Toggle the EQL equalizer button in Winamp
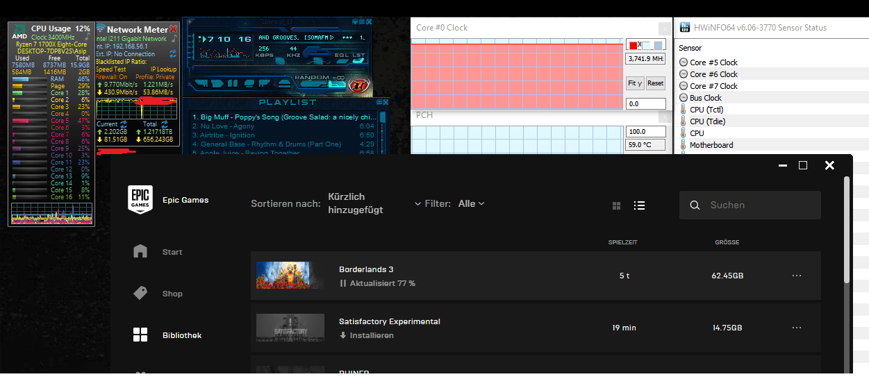869x379 pixels. point(342,61)
